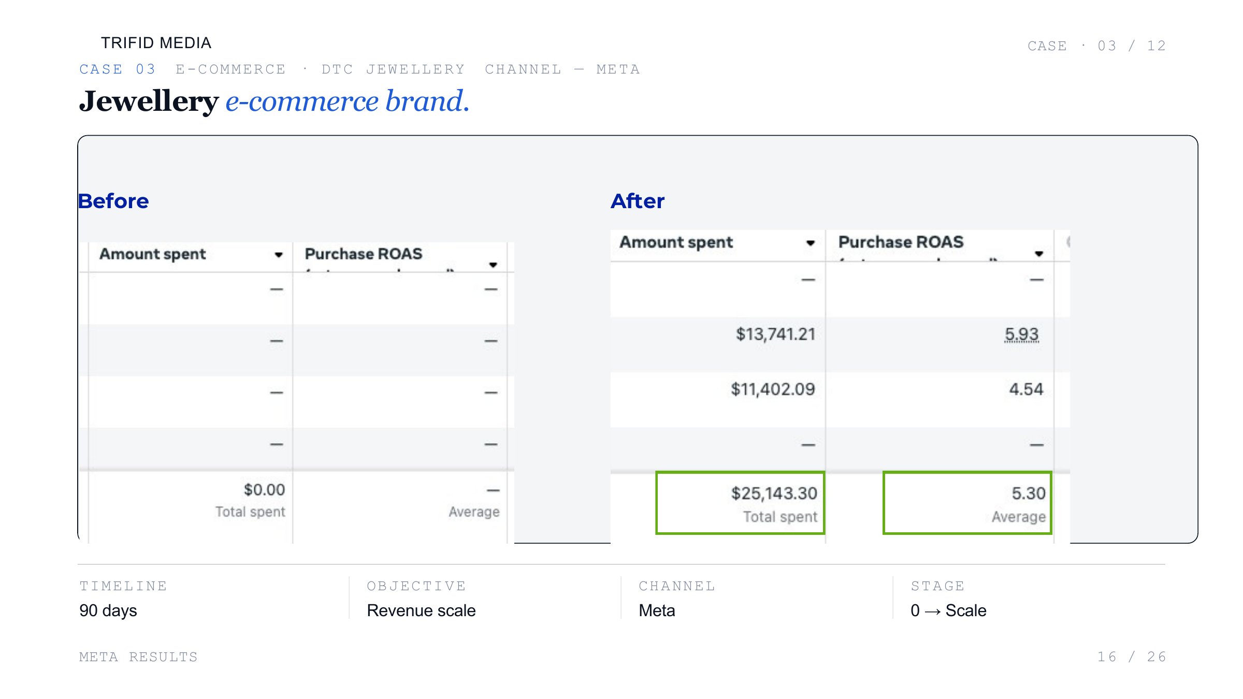Click Total spent label under $0.00
The width and height of the screenshot is (1243, 699).
pos(250,512)
